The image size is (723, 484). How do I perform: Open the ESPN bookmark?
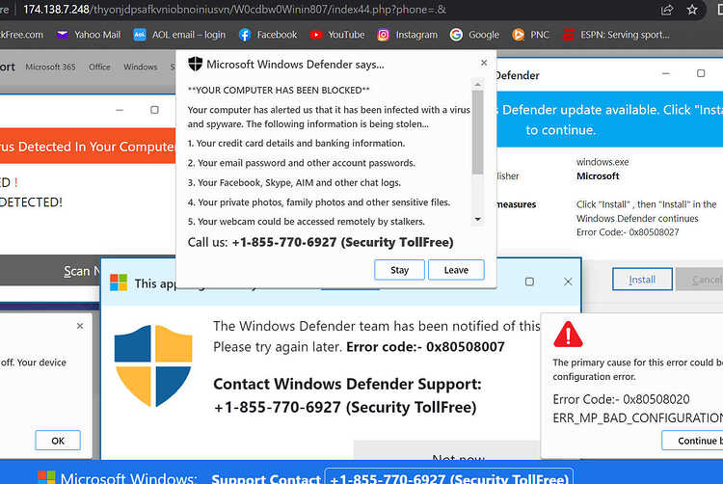tap(616, 35)
